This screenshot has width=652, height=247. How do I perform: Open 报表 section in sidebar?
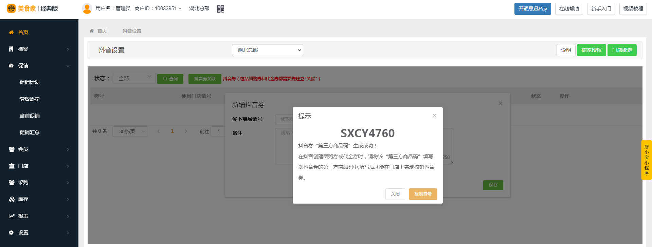[39, 216]
